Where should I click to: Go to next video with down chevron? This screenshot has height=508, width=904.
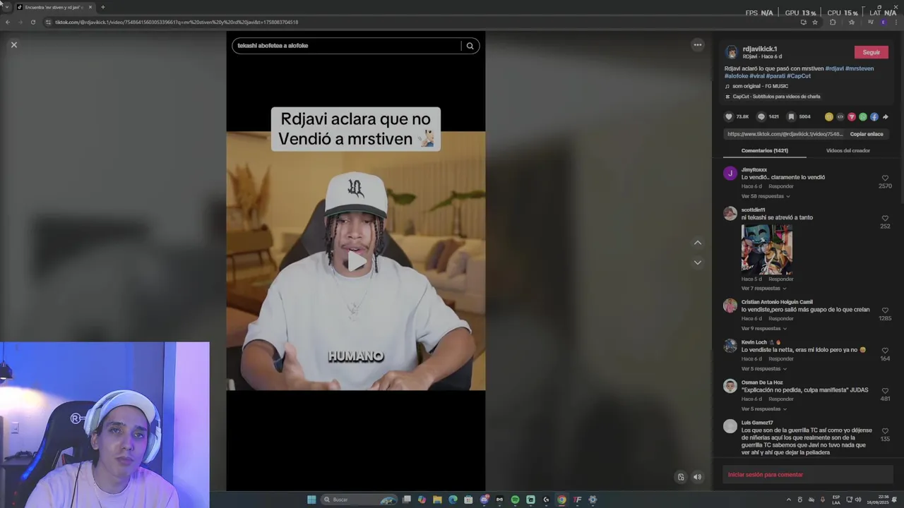(x=698, y=262)
